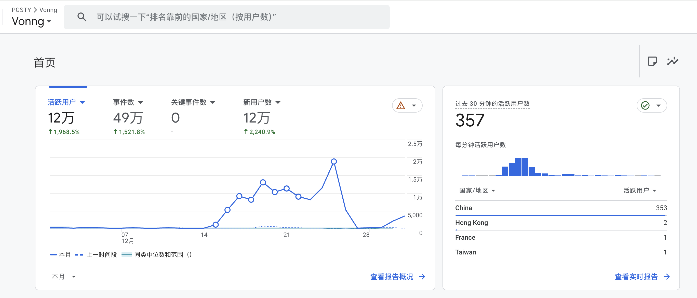697x298 pixels.
Task: Click arrow beside 查看实时报告
Action: 667,277
